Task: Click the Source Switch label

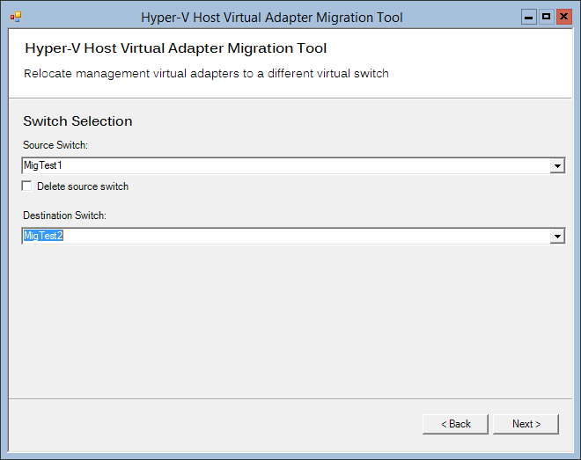Action: click(55, 145)
